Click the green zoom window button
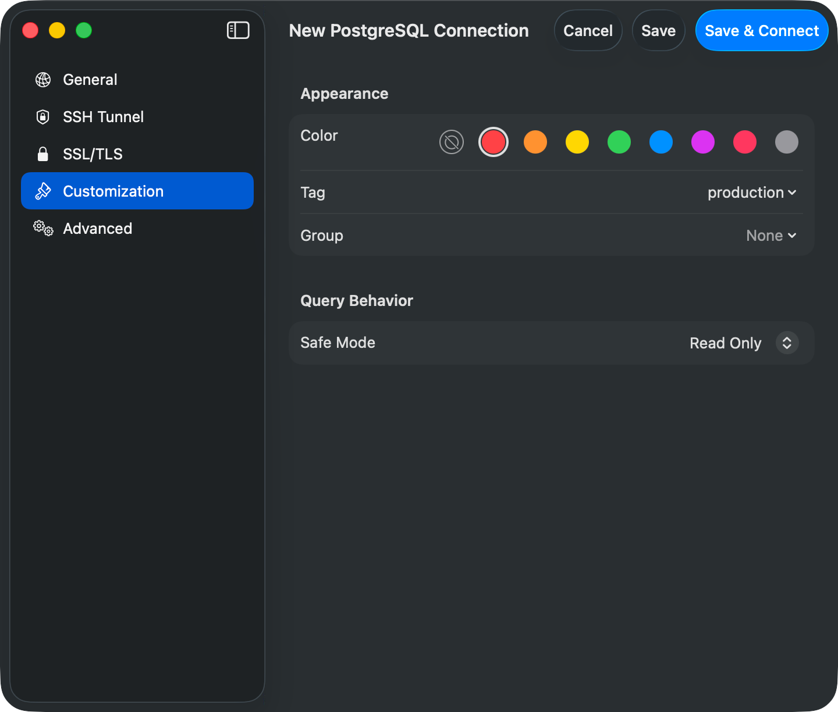The width and height of the screenshot is (838, 712). tap(84, 30)
